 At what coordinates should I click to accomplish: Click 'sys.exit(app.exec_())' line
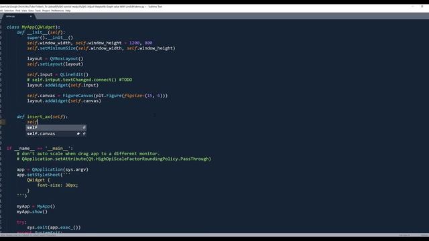click(x=54, y=228)
